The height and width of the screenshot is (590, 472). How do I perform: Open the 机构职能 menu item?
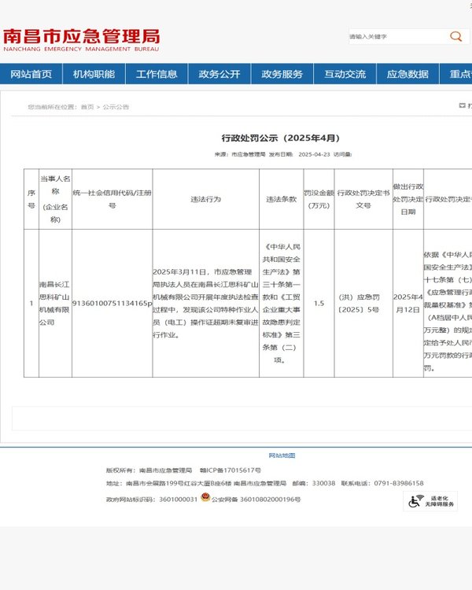point(94,74)
